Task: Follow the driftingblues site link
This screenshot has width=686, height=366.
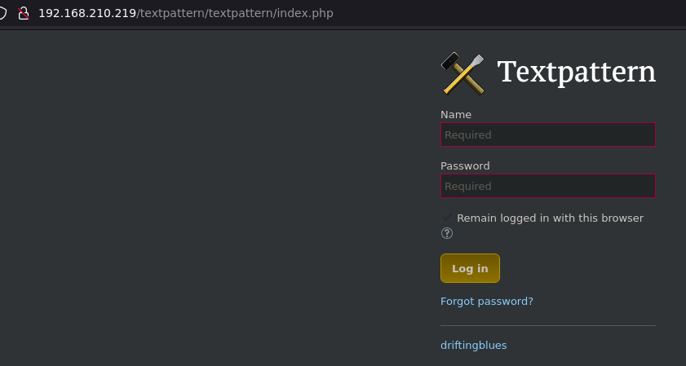Action: coord(473,346)
